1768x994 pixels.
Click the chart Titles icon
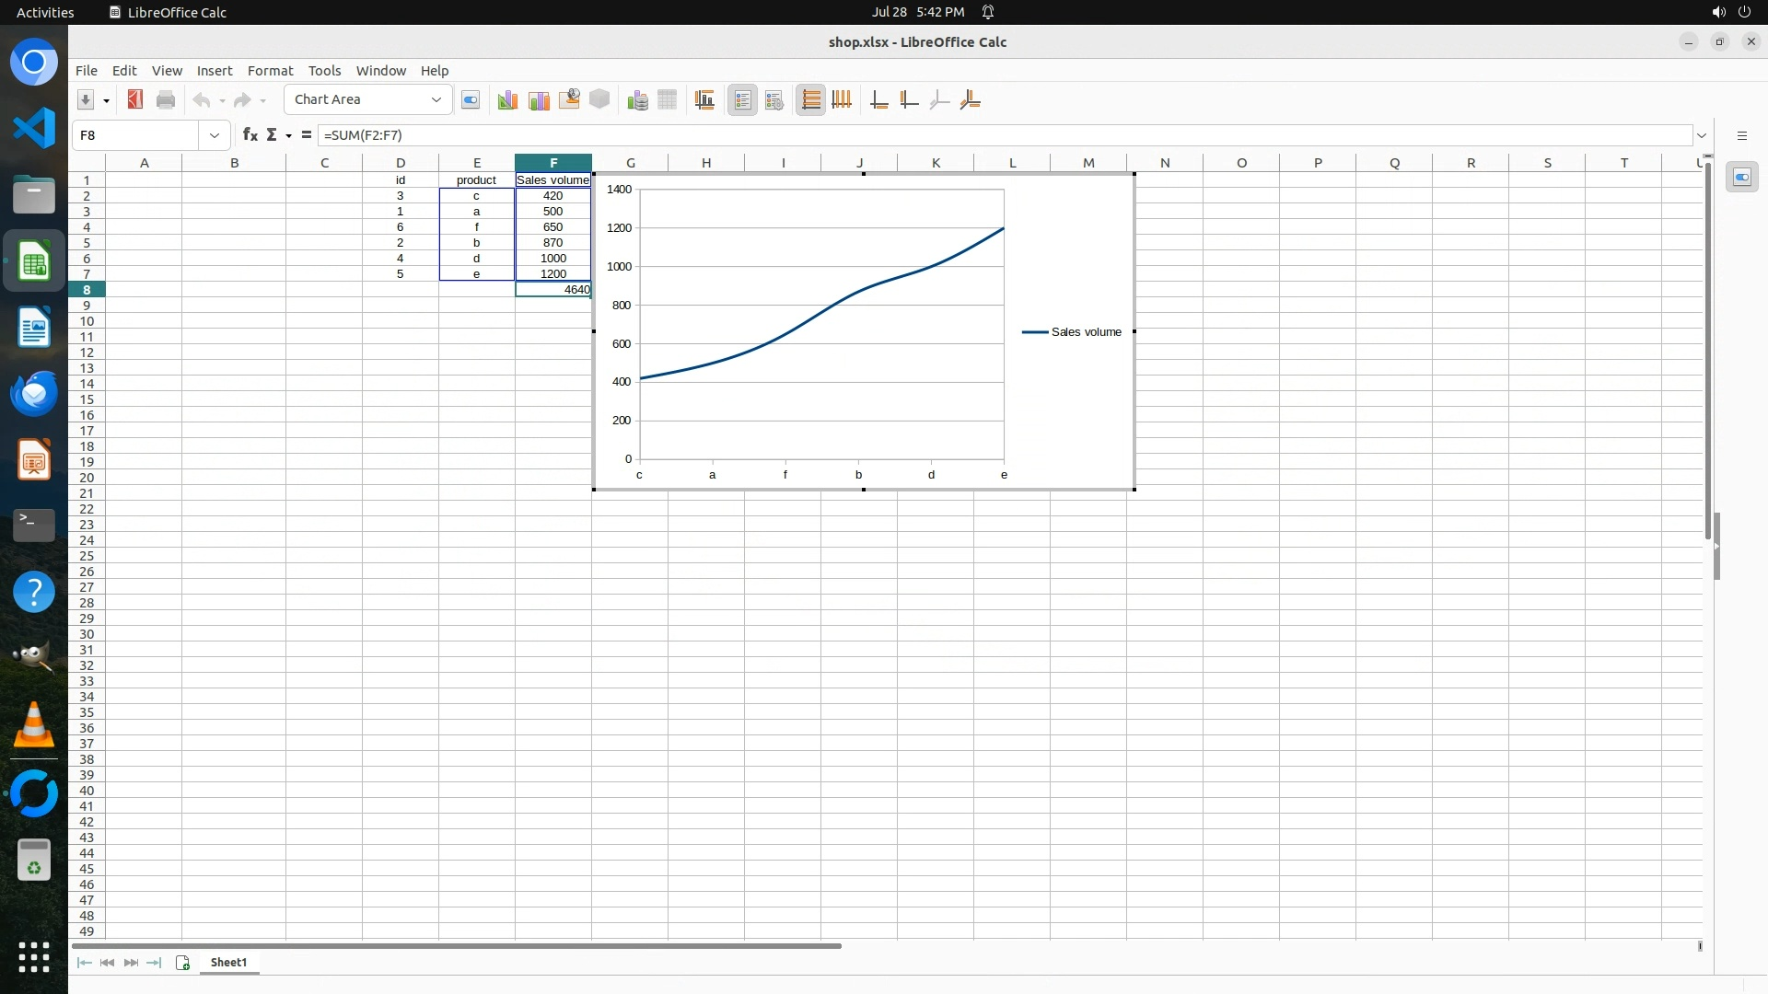(705, 100)
